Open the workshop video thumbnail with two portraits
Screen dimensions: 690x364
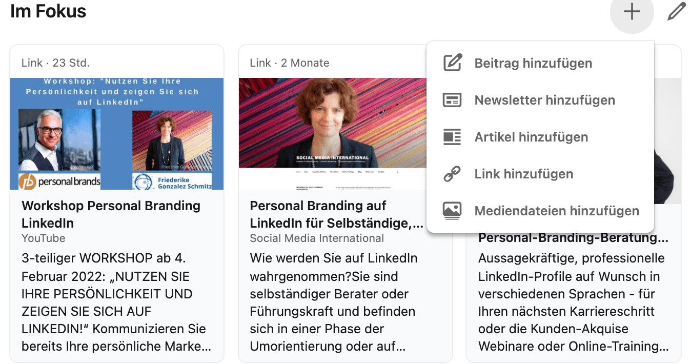click(117, 134)
